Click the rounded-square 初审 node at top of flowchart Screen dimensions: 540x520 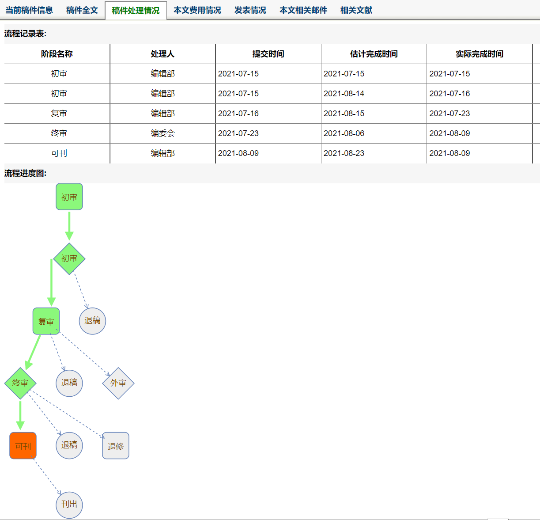[x=69, y=197]
